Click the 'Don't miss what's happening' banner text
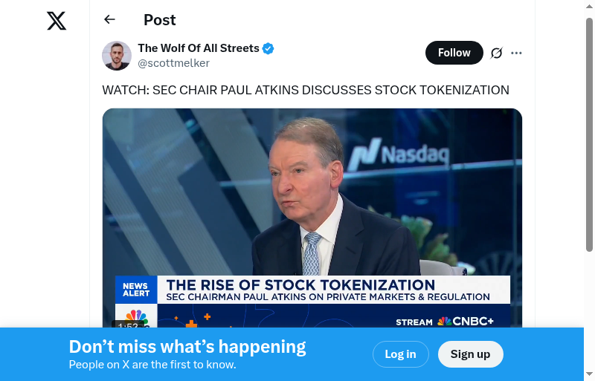Screen dimensions: 595x381 (187, 347)
